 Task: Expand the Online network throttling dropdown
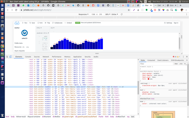pyautogui.click(x=115, y=14)
